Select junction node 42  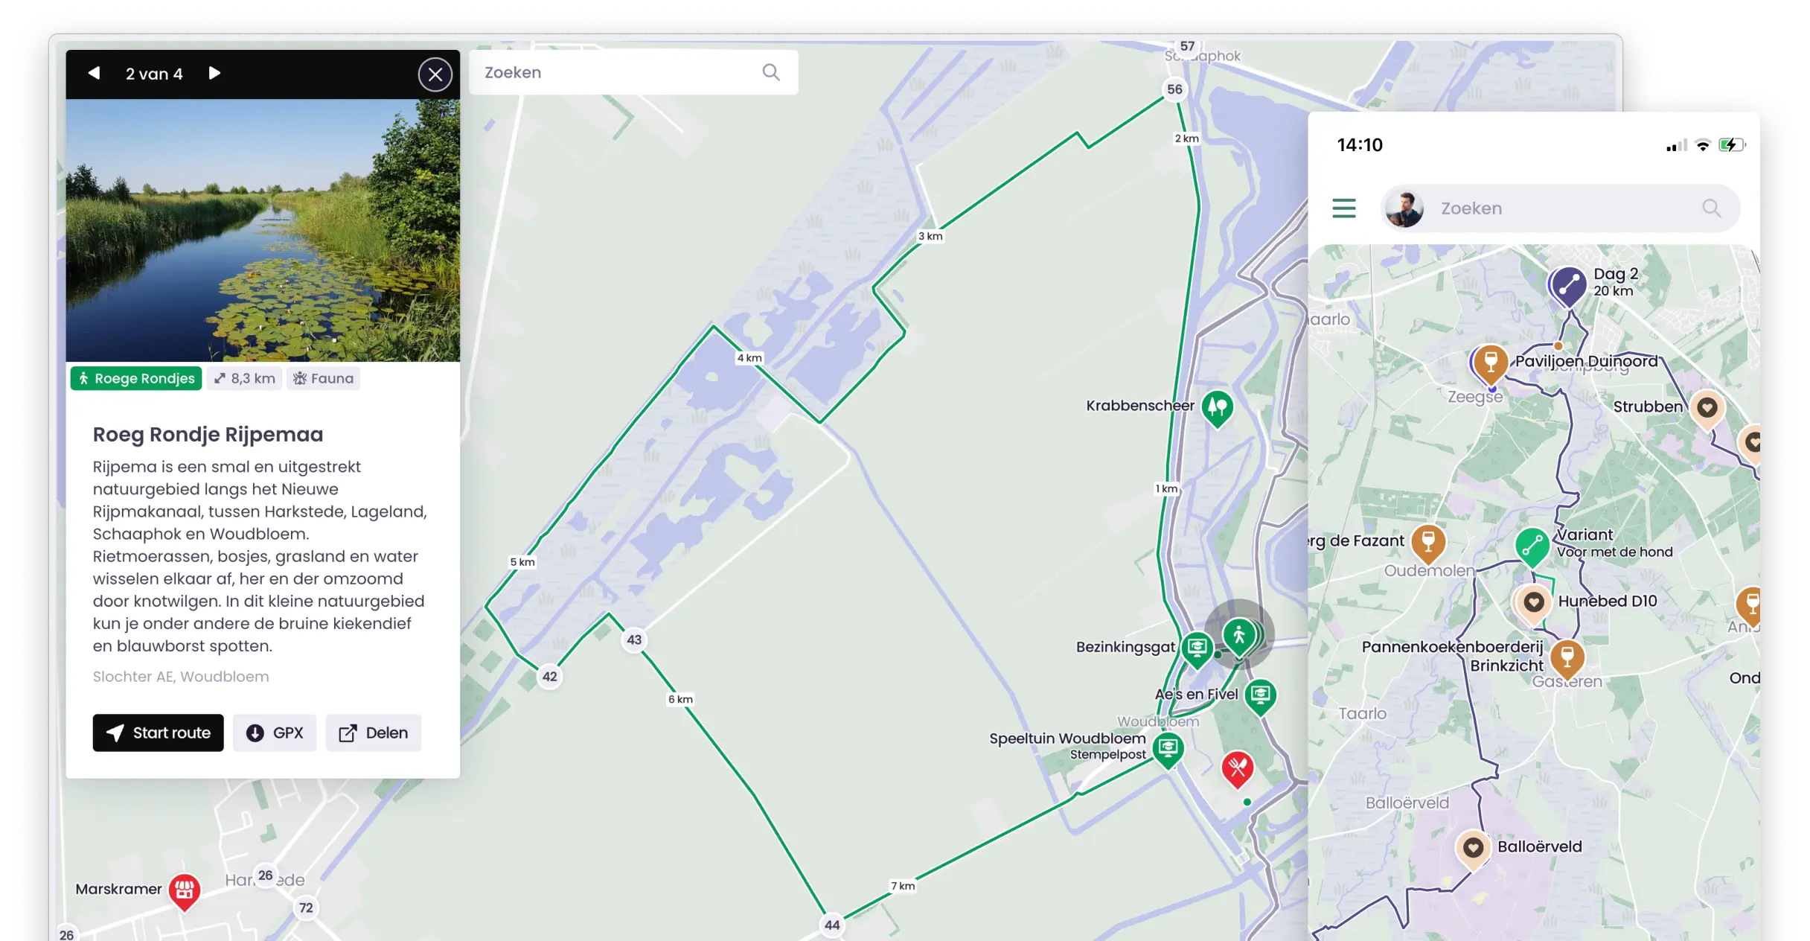(x=550, y=677)
